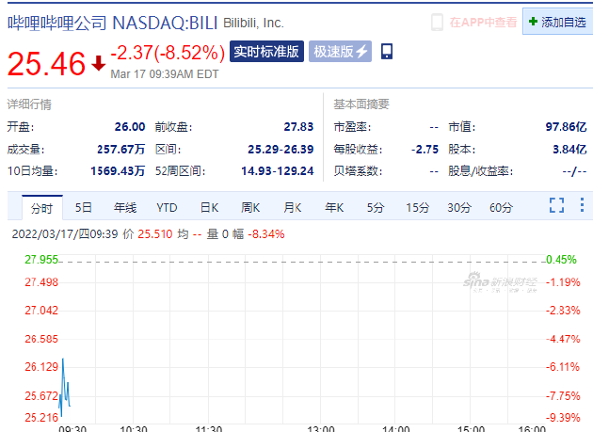
Task: Select the 15分 chart tab
Action: coord(418,207)
